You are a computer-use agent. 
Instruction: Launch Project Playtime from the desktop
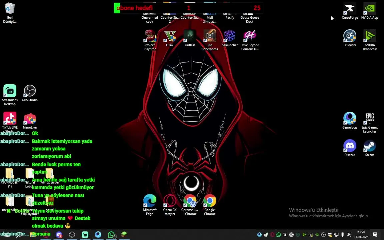pyautogui.click(x=150, y=40)
